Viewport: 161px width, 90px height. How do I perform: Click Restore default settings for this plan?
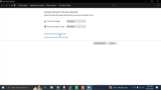click(56, 37)
